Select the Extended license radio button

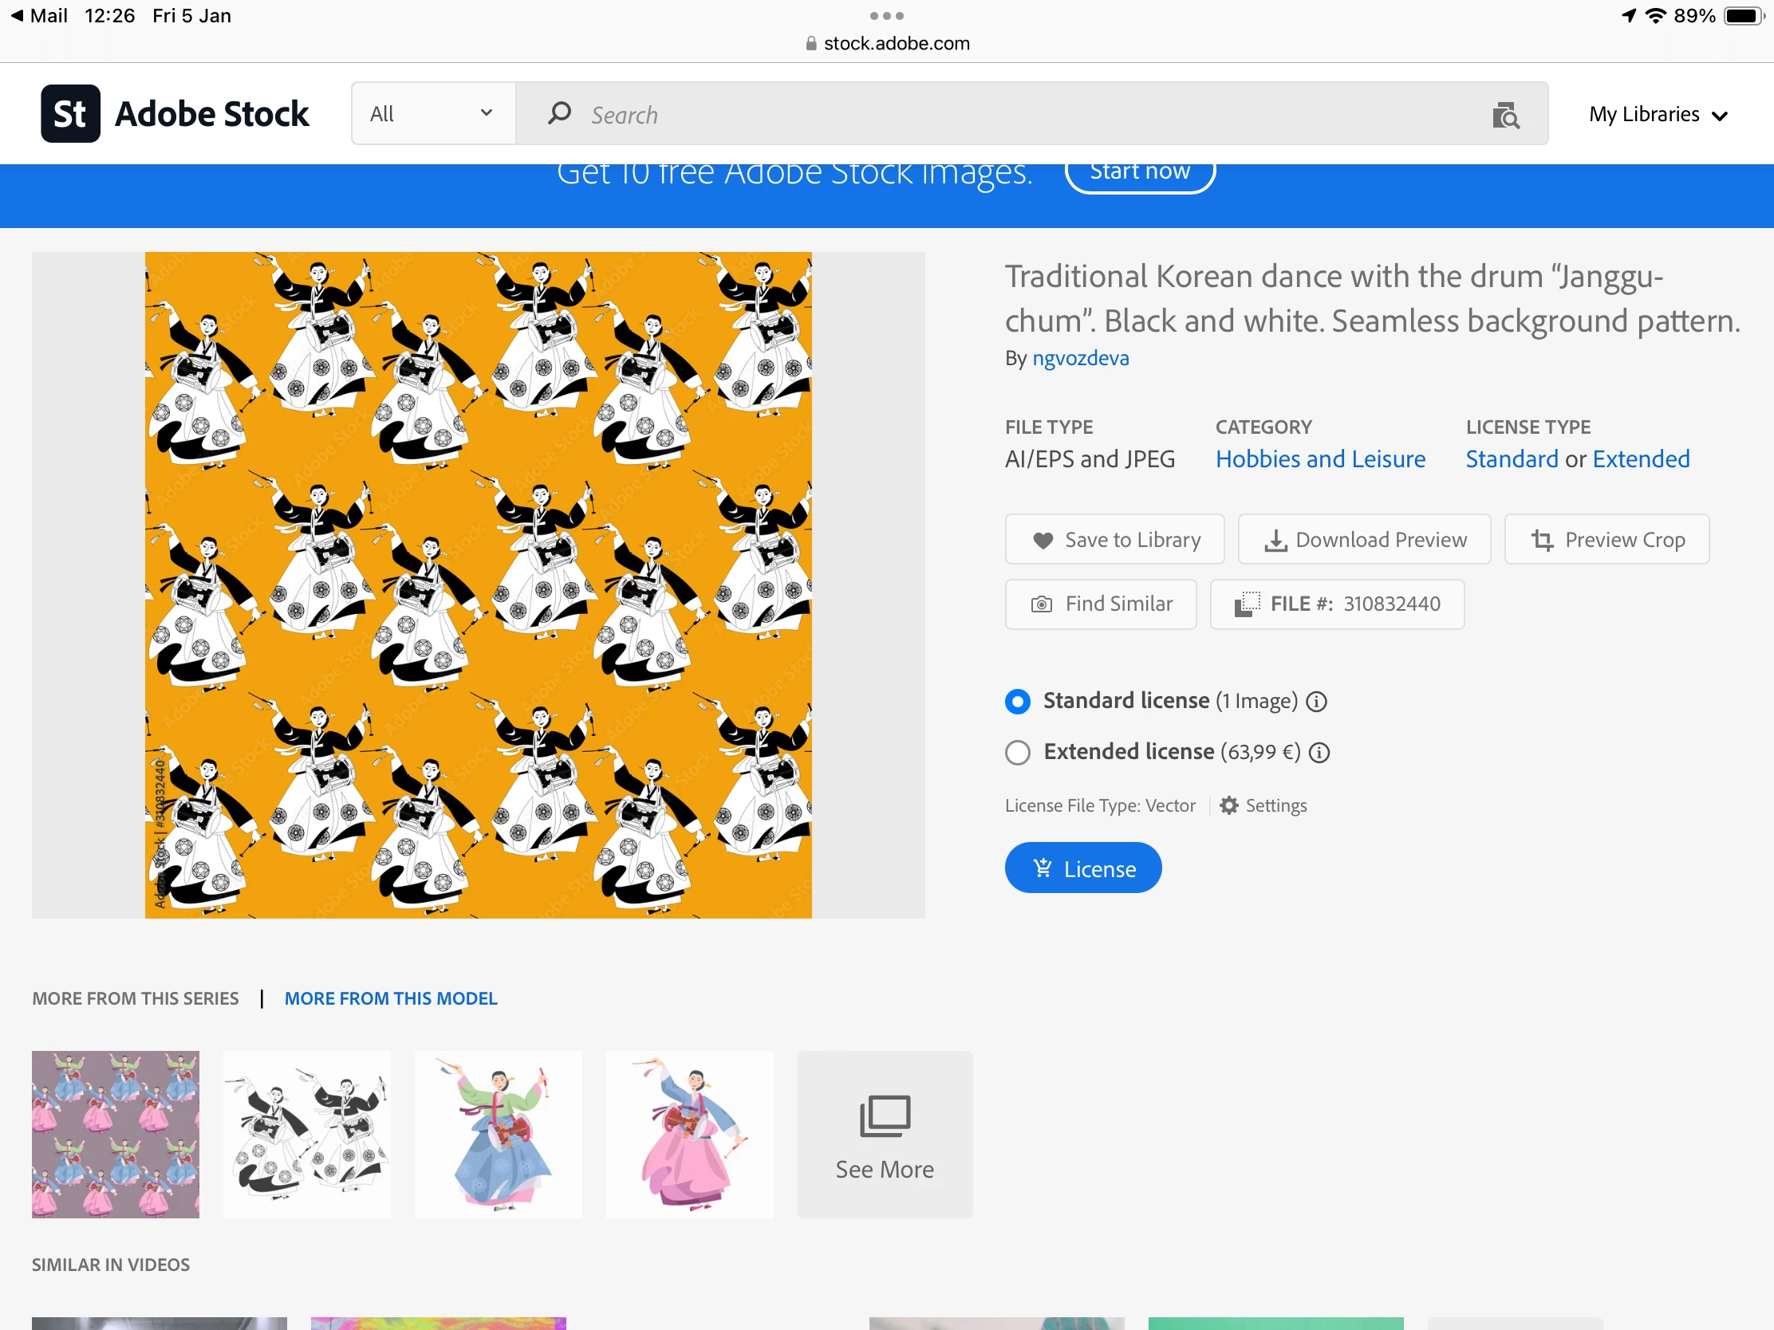click(1017, 753)
